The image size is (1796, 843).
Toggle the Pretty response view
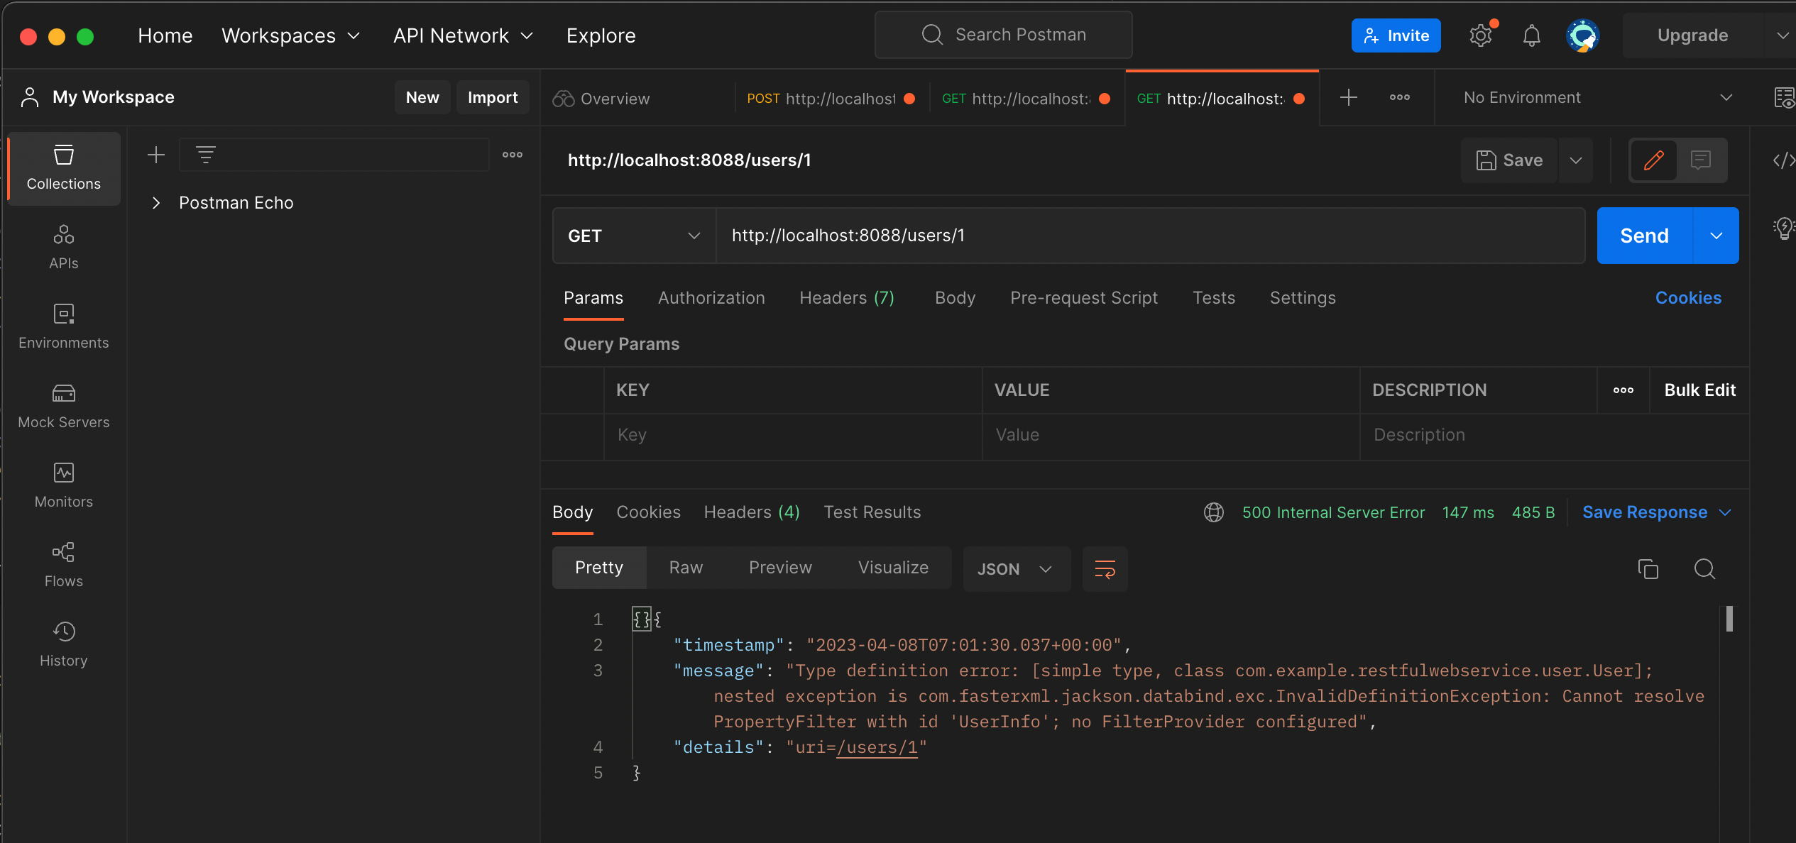click(x=598, y=566)
